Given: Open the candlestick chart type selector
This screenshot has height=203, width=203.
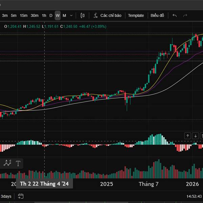Looking at the screenshot, I should 83,16.
